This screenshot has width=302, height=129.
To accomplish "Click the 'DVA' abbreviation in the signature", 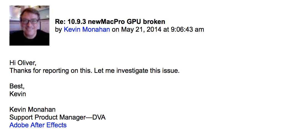I will coord(99,117).
